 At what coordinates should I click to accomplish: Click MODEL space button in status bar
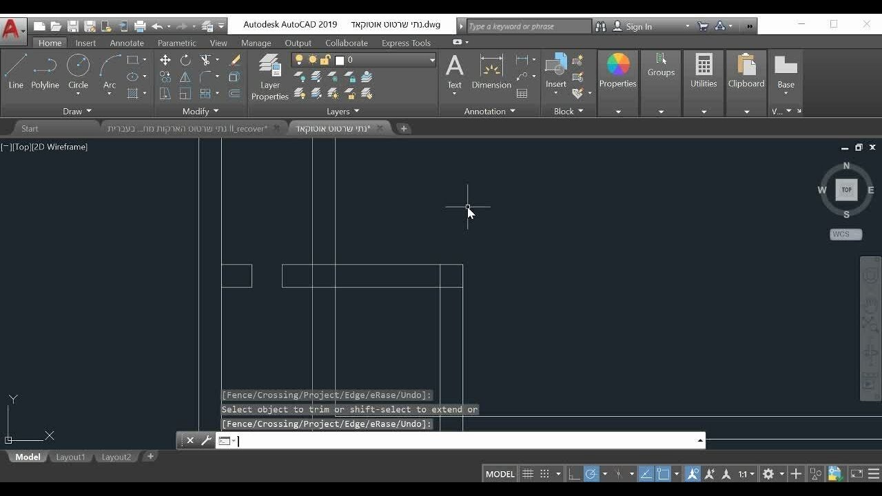pos(500,474)
